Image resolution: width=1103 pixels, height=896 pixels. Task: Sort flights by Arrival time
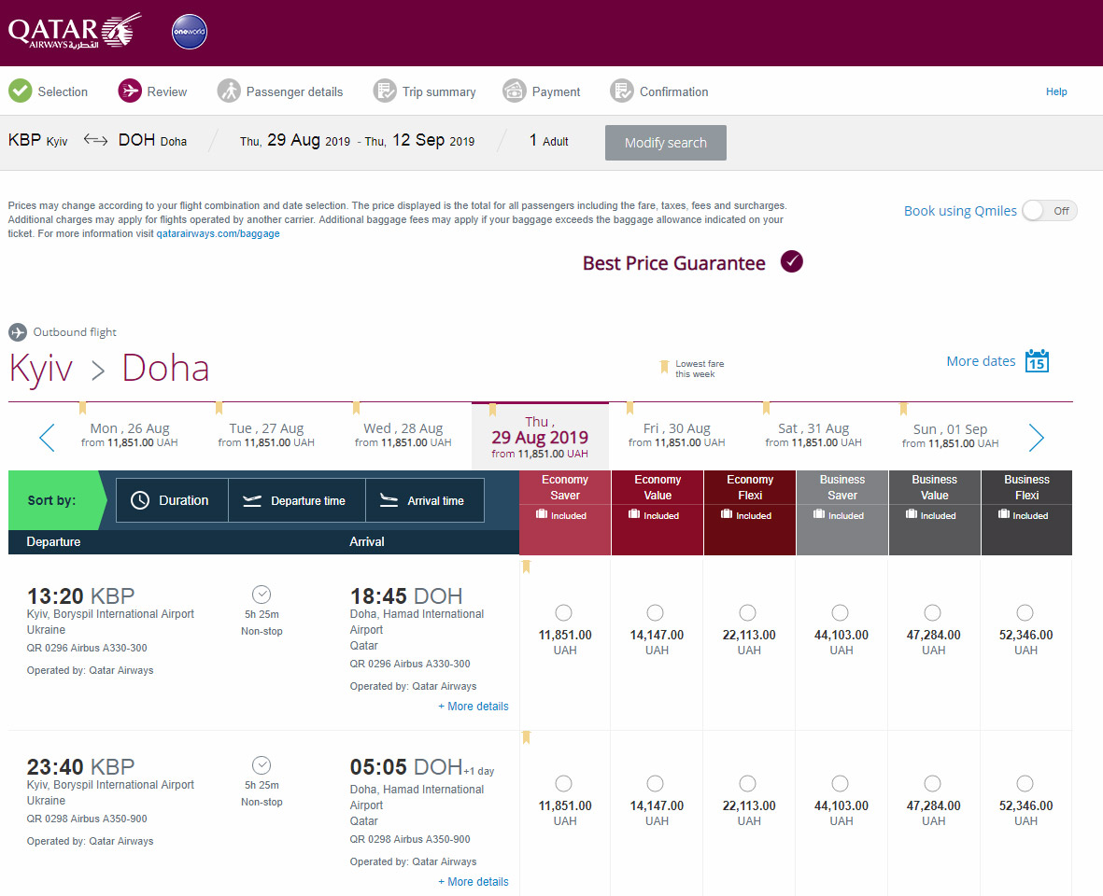tap(425, 500)
